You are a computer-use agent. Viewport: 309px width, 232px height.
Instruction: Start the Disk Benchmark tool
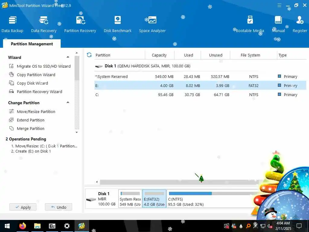[x=118, y=24]
